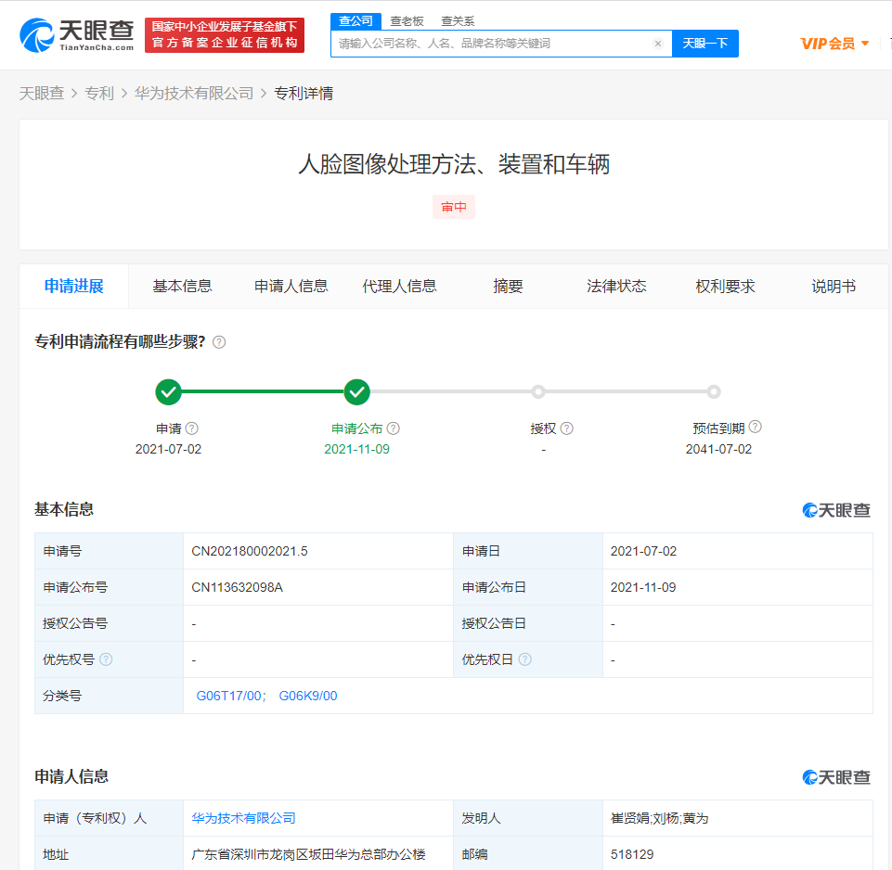Select the 申请进展 tab
Screen dimensions: 892x870
point(74,286)
